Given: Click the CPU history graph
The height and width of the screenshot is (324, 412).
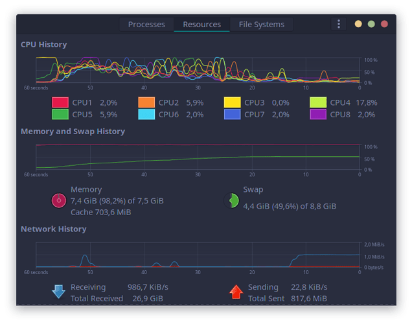Looking at the screenshot, I should [x=198, y=70].
